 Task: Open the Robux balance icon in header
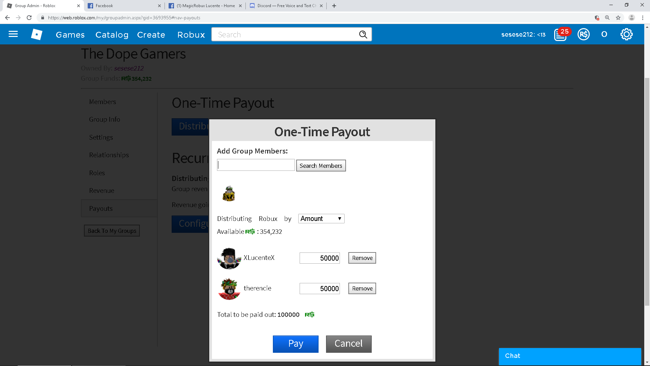click(x=583, y=35)
